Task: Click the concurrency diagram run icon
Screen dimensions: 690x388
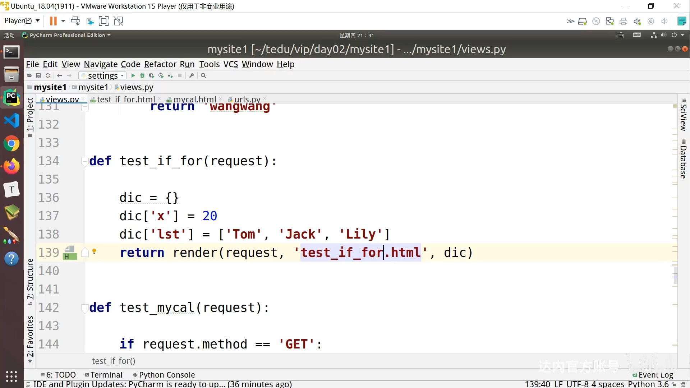Action: click(x=170, y=76)
